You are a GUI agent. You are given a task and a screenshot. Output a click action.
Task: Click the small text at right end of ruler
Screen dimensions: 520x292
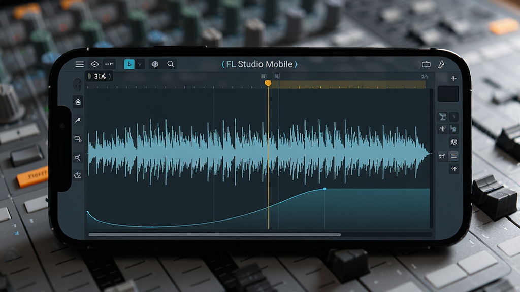[x=425, y=77]
